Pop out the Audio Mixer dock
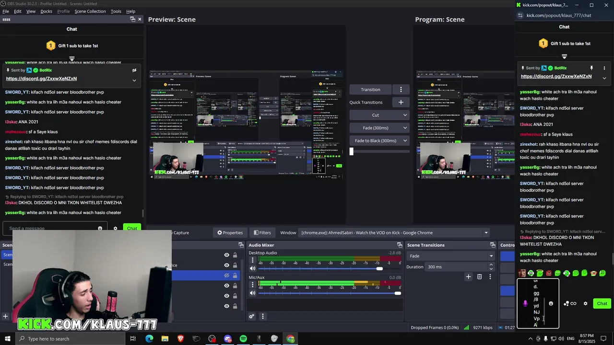 click(x=399, y=245)
